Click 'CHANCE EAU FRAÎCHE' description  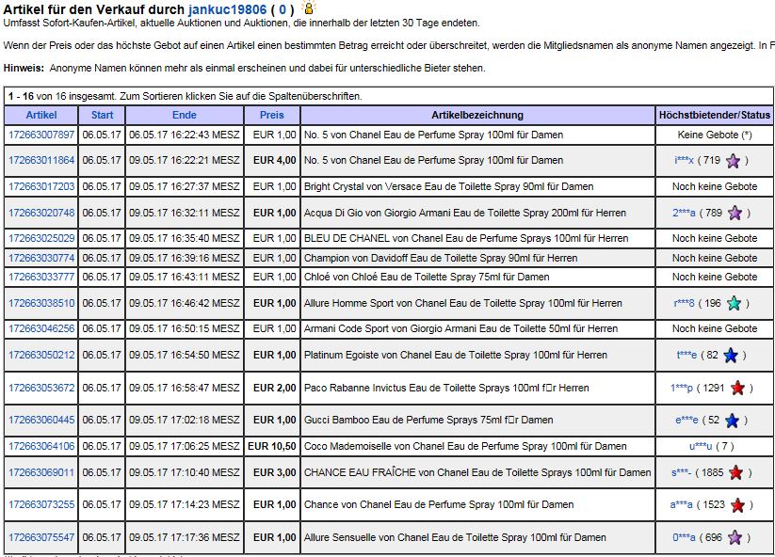pyautogui.click(x=477, y=472)
